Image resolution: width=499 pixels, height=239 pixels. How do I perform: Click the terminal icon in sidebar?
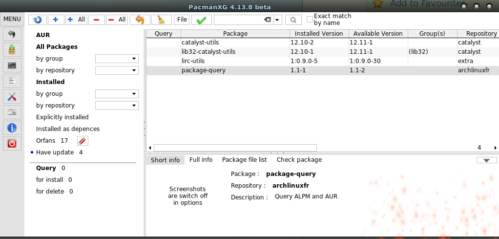tap(12, 65)
